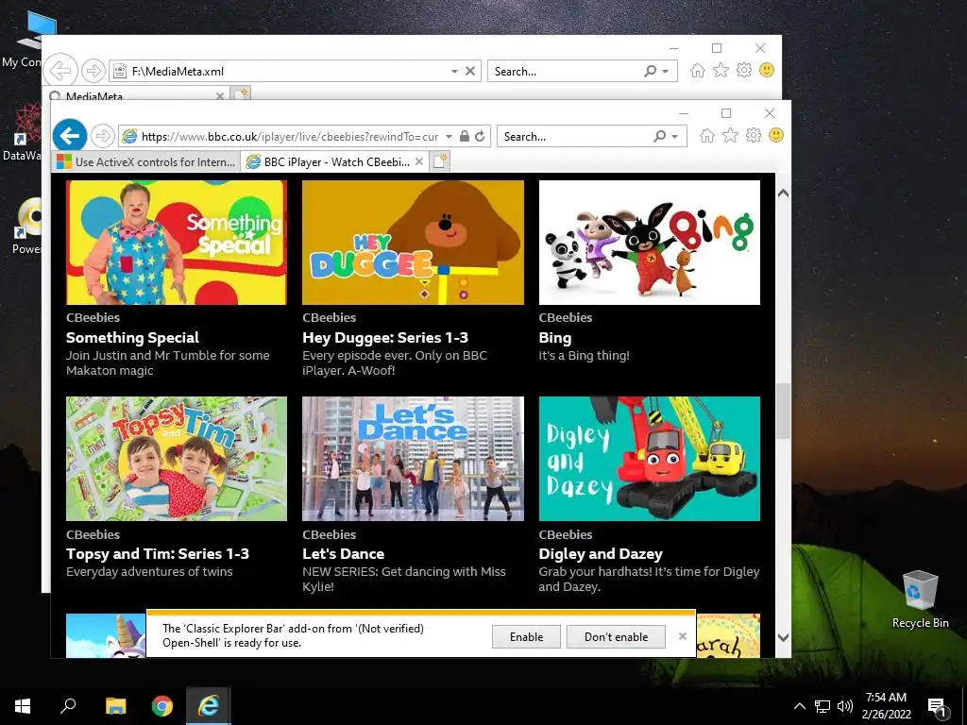Open the Topsy and Tim thumbnail
Screen dimensions: 967x725
(177, 459)
